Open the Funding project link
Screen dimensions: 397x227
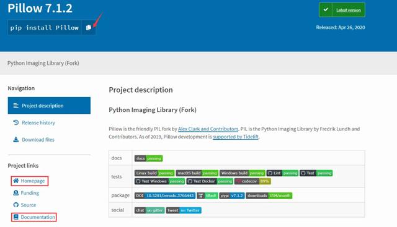click(30, 193)
